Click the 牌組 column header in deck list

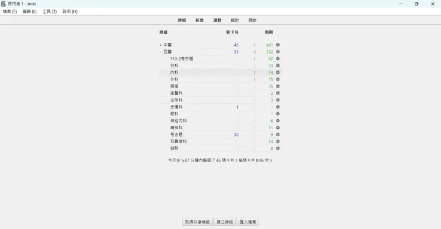(x=163, y=32)
